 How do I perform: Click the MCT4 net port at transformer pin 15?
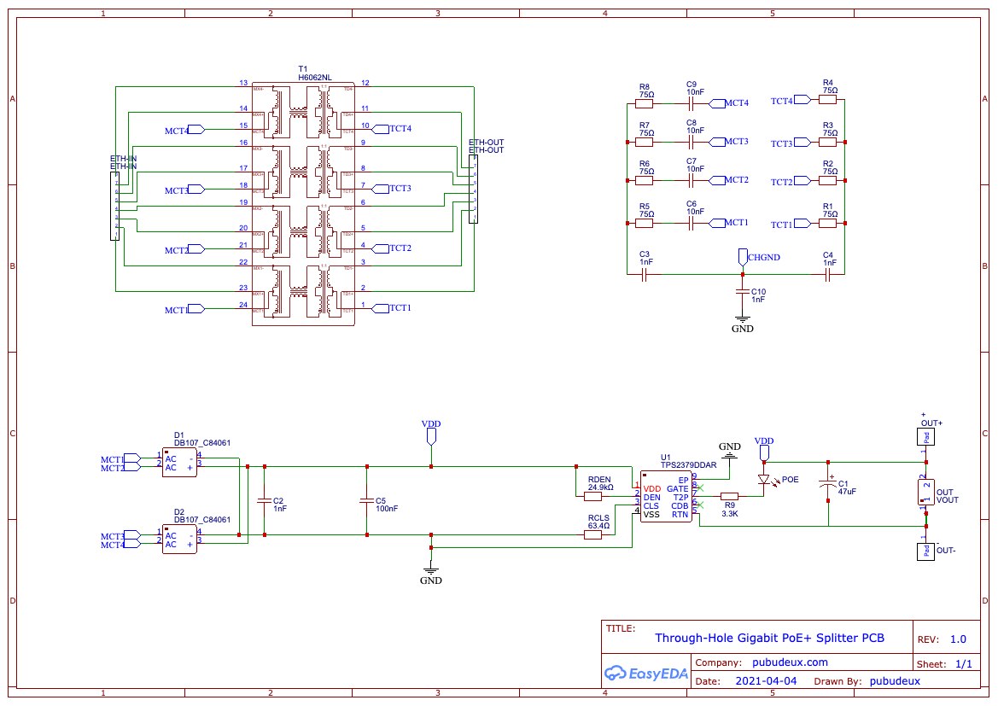[x=184, y=130]
